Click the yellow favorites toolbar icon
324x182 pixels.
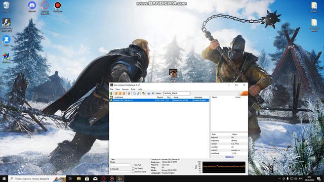coord(143,94)
